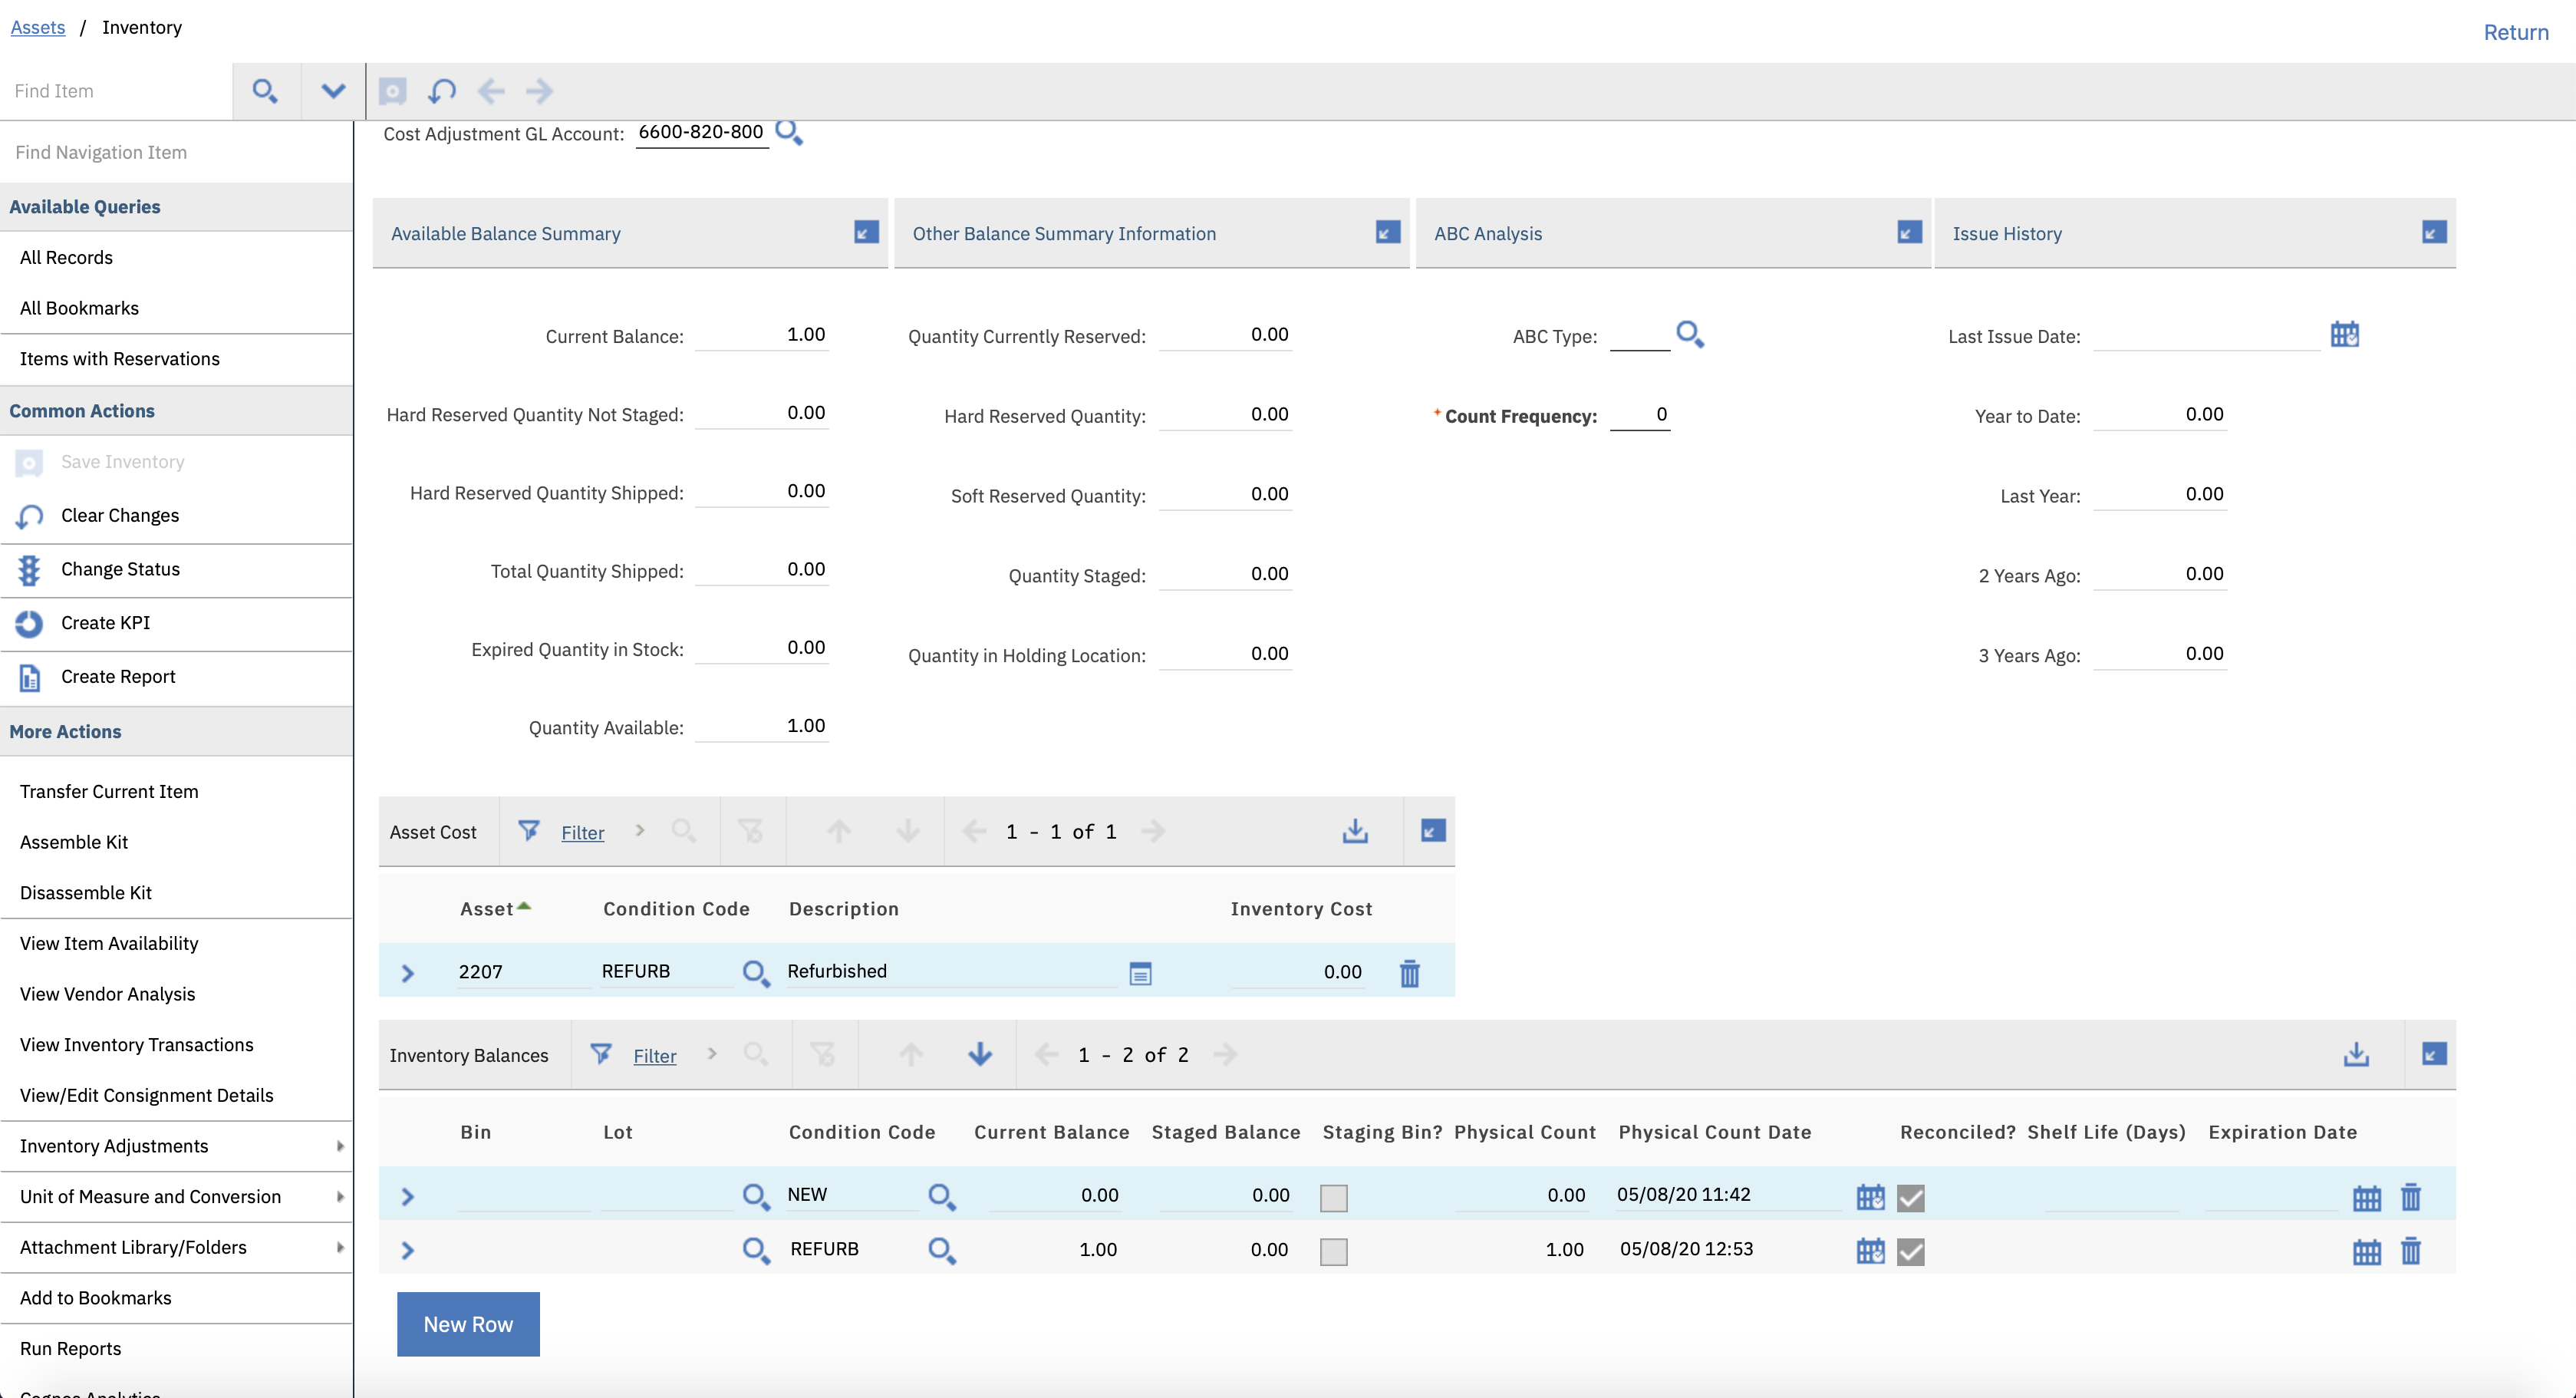Select View Item Availability action
This screenshot has height=1398, width=2576.
109,943
